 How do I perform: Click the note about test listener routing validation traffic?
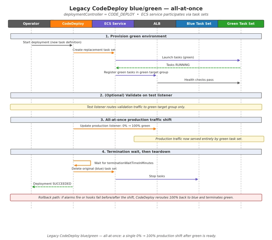point(136,107)
